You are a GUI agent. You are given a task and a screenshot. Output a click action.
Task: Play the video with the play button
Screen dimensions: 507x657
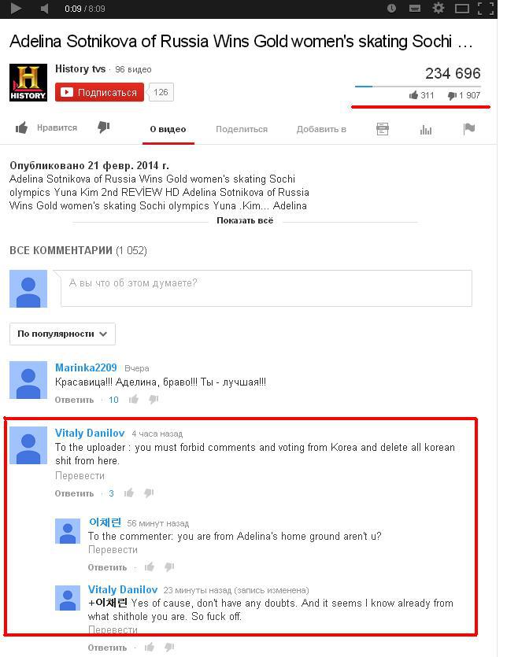coord(16,9)
